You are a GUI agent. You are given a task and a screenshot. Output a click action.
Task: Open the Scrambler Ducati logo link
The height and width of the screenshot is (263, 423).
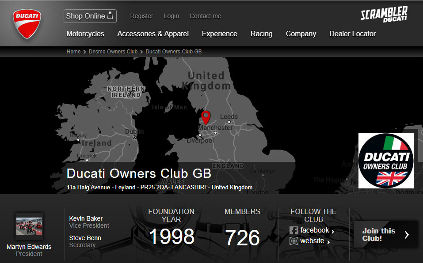pyautogui.click(x=384, y=14)
